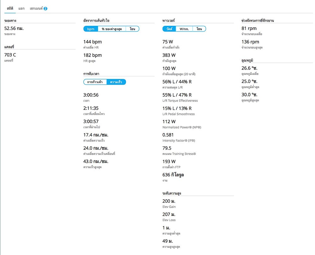Click the L/R Pedal Smoothness label
Image resolution: width=315 pixels, height=255 pixels.
tap(179, 114)
